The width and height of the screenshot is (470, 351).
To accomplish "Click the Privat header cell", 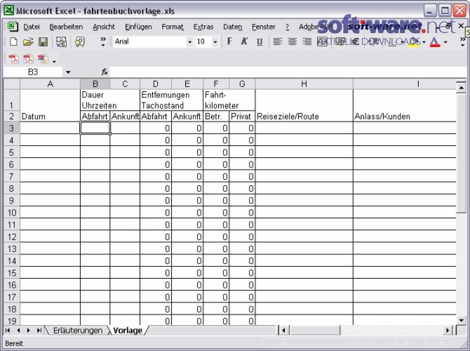I will pos(242,117).
